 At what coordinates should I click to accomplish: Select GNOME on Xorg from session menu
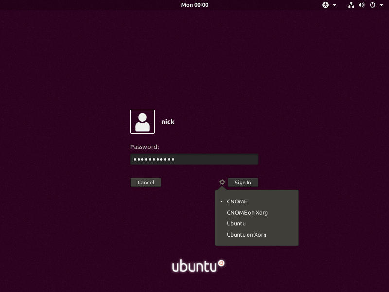click(247, 212)
